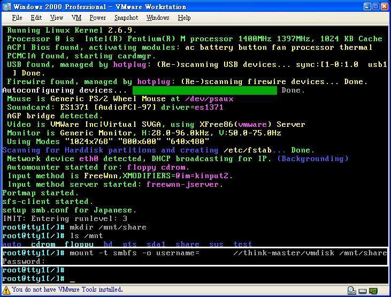The image size is (391, 297).
Task: Open the Help menu
Action: (x=184, y=18)
